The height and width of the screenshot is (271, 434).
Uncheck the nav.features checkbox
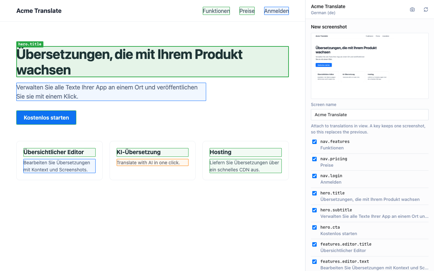(314, 142)
